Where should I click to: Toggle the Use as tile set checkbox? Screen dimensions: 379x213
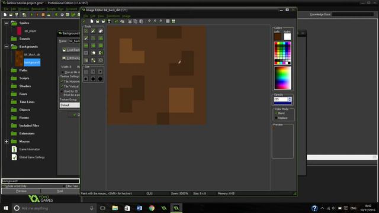(62, 72)
